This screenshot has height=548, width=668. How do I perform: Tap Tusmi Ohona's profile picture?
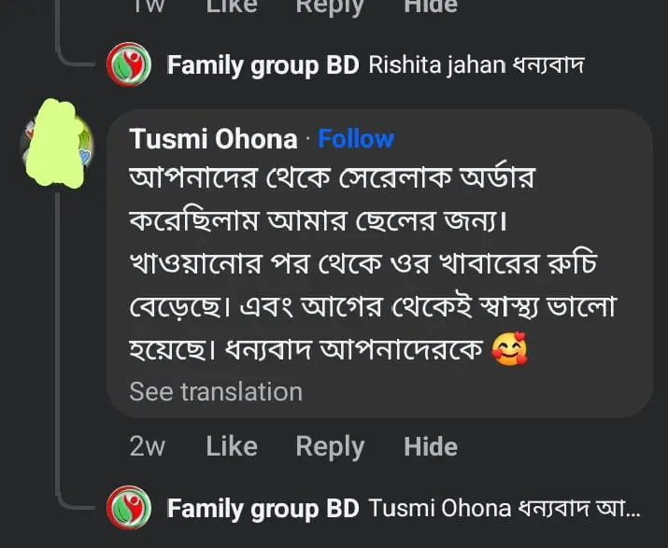click(58, 141)
